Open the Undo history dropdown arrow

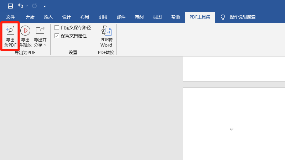coord(27,6)
